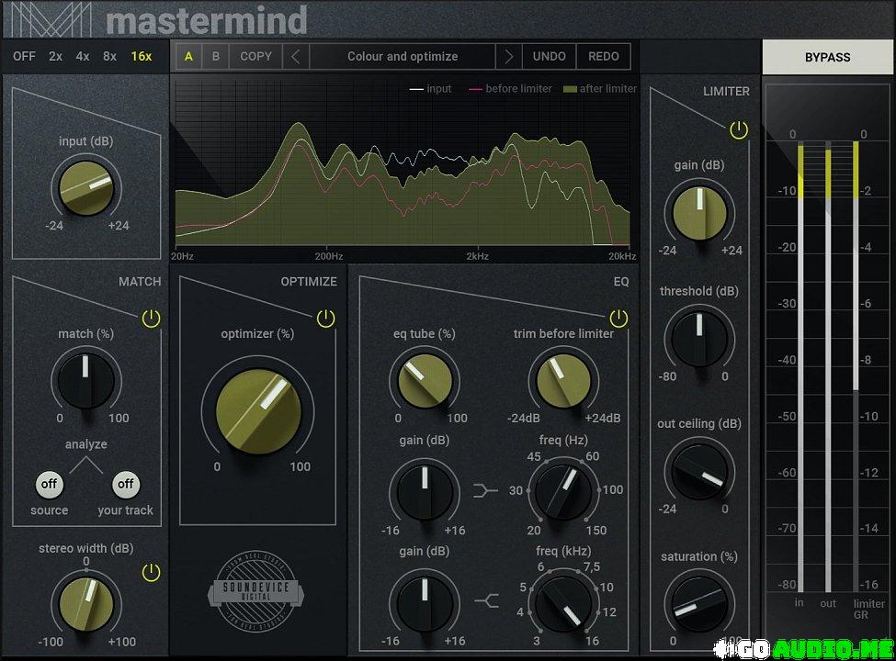
Task: Toggle the LIMITER section power button
Action: (x=739, y=130)
